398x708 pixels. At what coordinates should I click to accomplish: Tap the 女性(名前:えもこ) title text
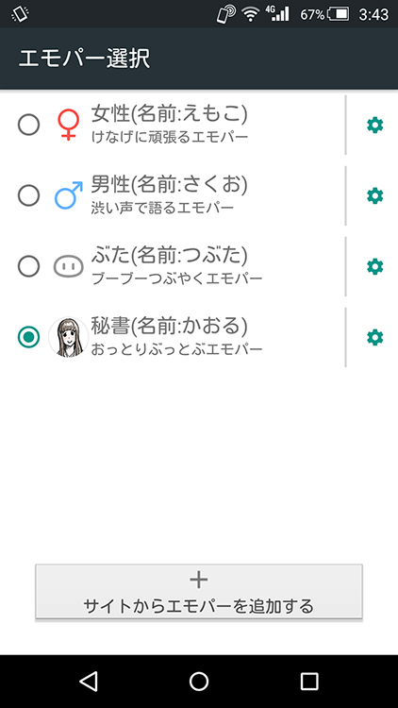169,114
